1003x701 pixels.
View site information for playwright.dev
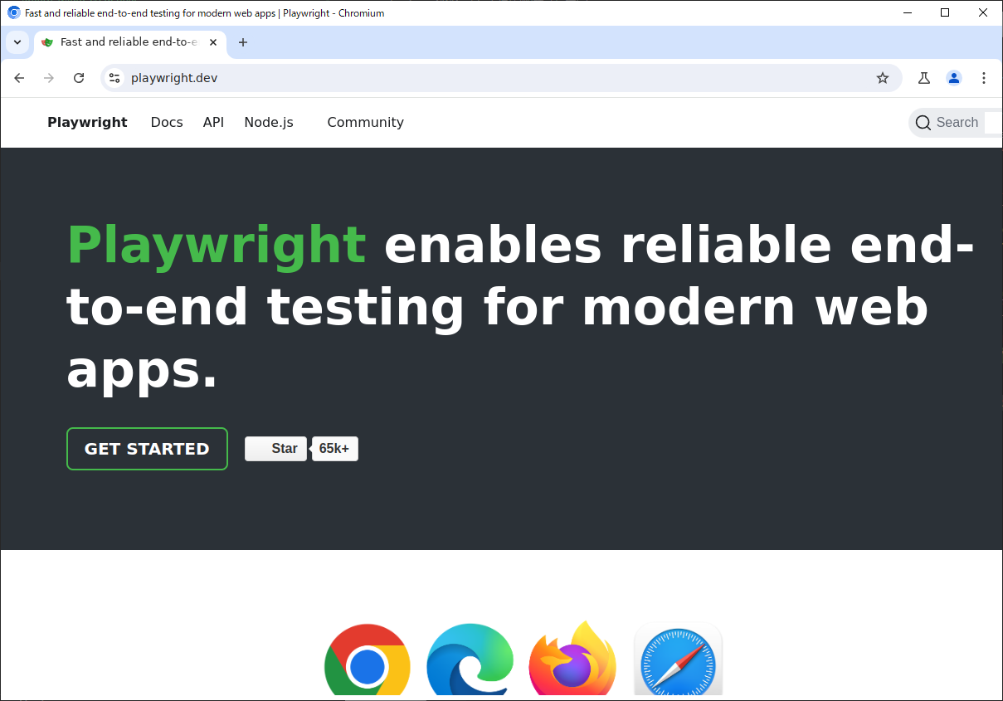113,78
